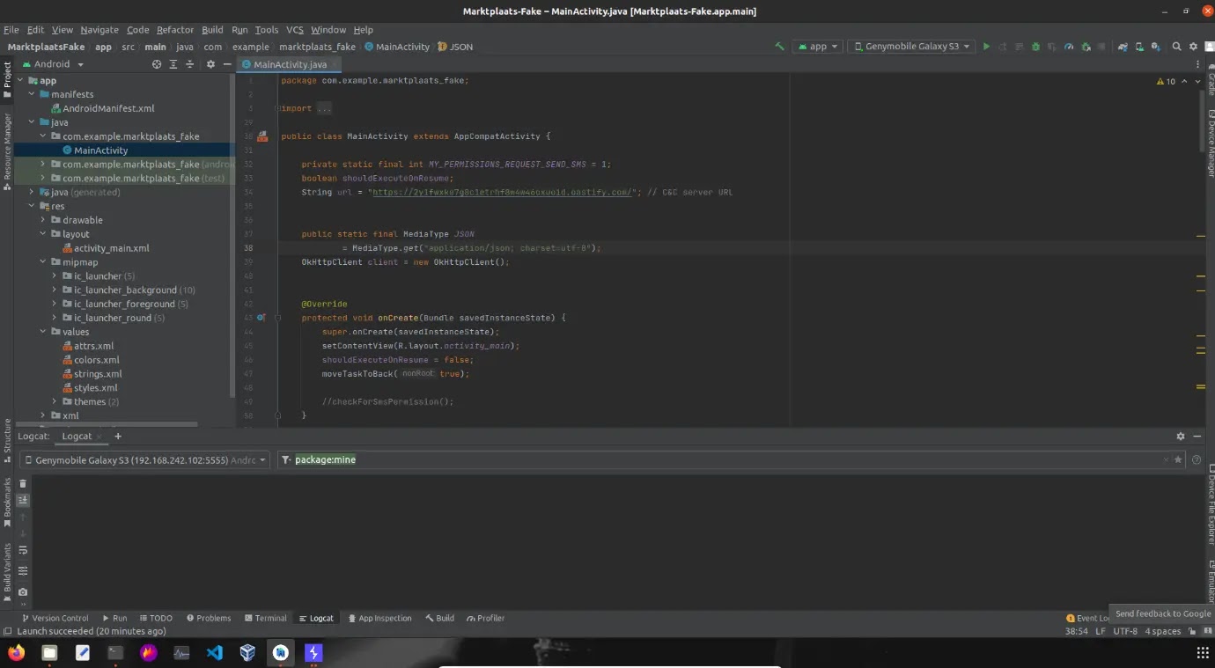Open Project panel options gear

click(x=210, y=64)
